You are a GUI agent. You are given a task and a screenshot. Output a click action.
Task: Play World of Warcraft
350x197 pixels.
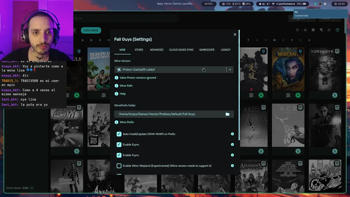tap(298, 95)
